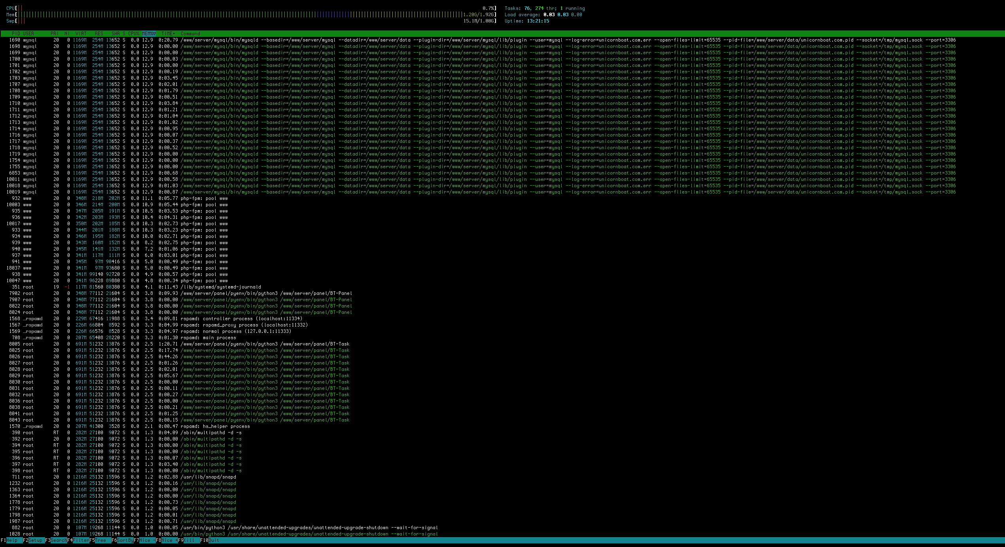Select rspamd normal process row
1005x547 pixels.
point(502,331)
